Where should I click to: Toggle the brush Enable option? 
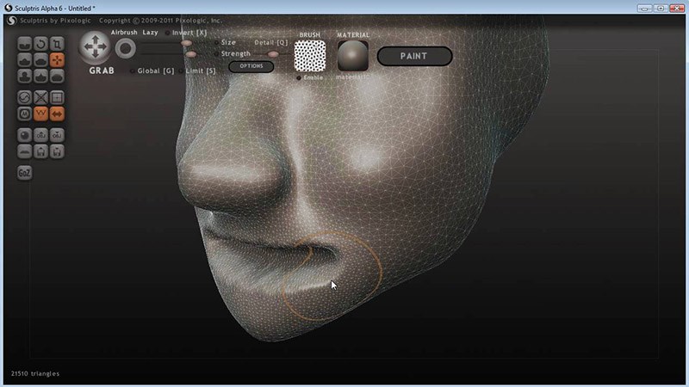tap(298, 77)
